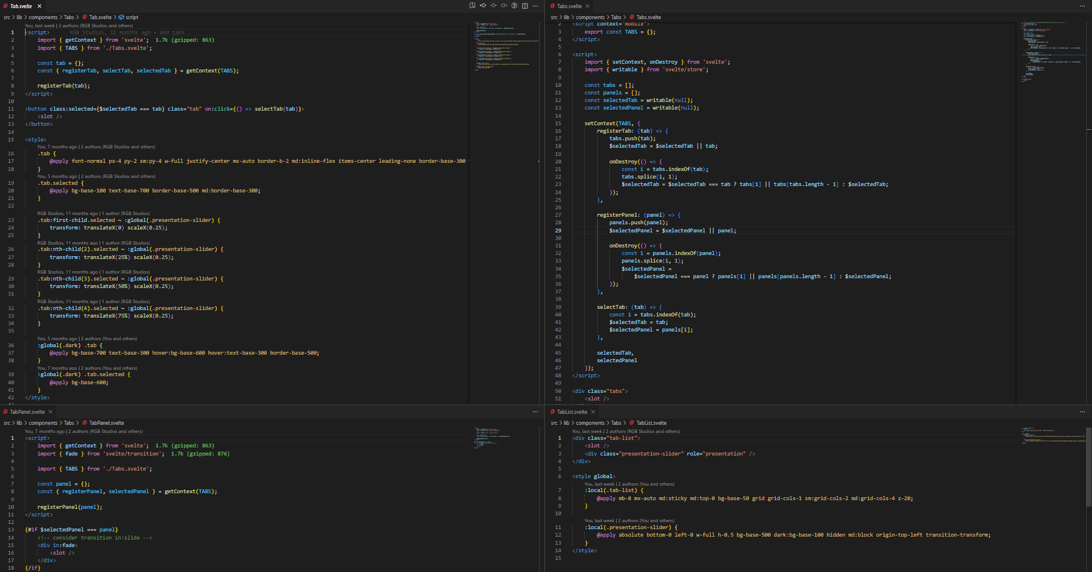Click the script symbol in Tab.svelte breadcrumb
Image resolution: width=1092 pixels, height=572 pixels.
tap(132, 17)
